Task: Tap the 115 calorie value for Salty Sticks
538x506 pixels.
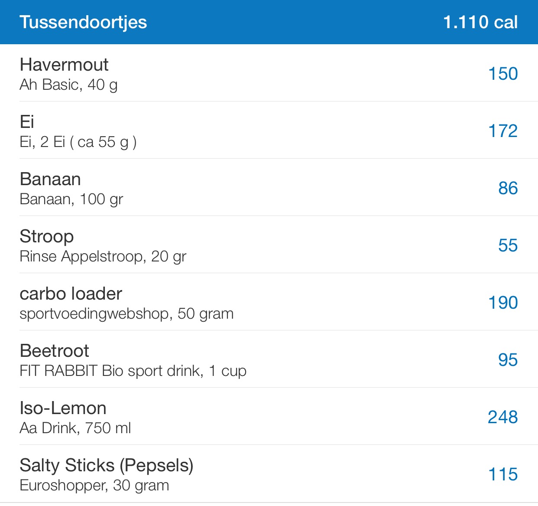Action: click(502, 474)
